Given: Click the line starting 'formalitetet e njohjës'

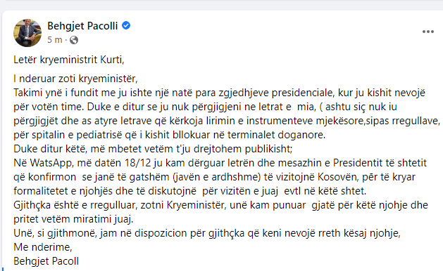Looking at the screenshot, I should point(190,191).
